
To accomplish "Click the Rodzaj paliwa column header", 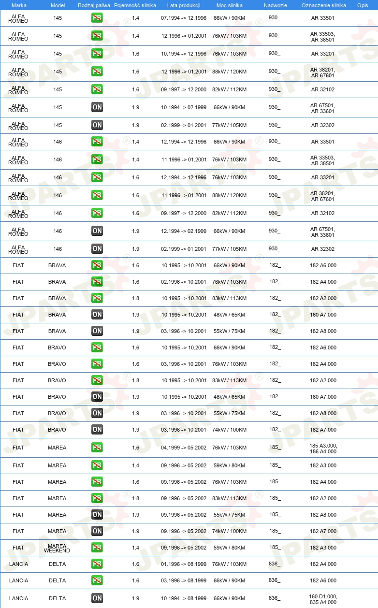I will [x=94, y=5].
